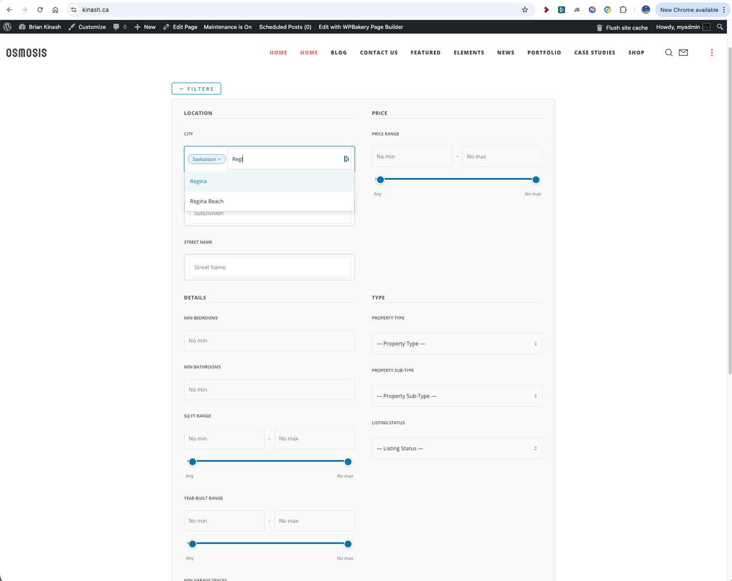732x581 pixels.
Task: Click the admin bar search icon
Action: pos(720,27)
